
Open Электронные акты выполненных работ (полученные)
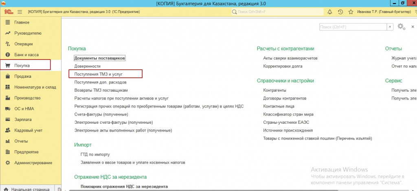(123, 131)
